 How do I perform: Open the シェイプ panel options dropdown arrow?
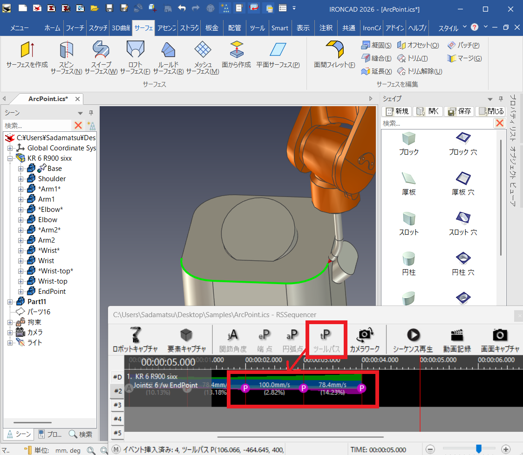[490, 99]
